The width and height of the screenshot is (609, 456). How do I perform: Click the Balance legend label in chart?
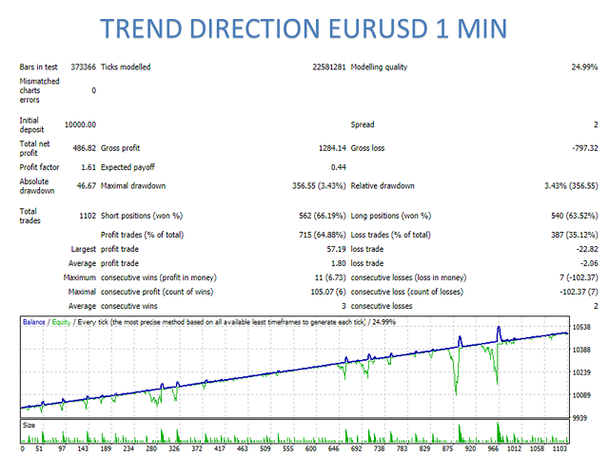[x=34, y=322]
